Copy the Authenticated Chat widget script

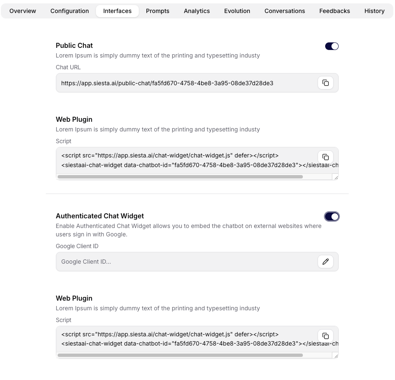click(x=325, y=336)
